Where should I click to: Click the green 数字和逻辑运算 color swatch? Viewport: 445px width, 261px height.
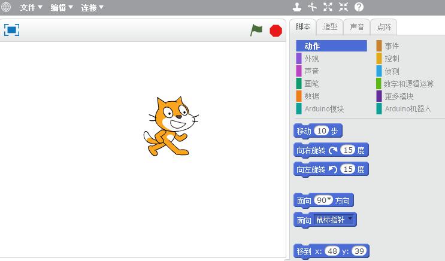click(379, 84)
